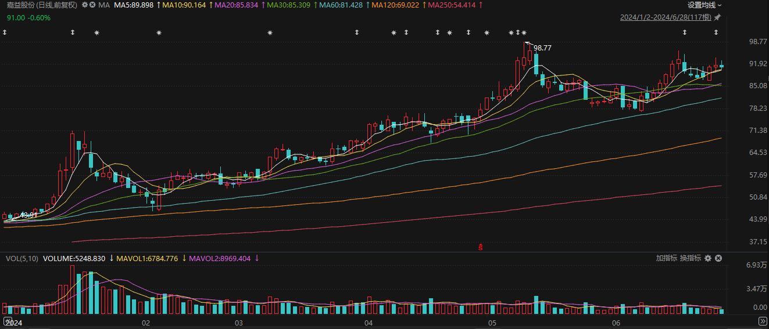Image resolution: width=769 pixels, height=329 pixels.
Task: Select the MA60:81.428 cyan legend entry
Action: pyautogui.click(x=341, y=5)
